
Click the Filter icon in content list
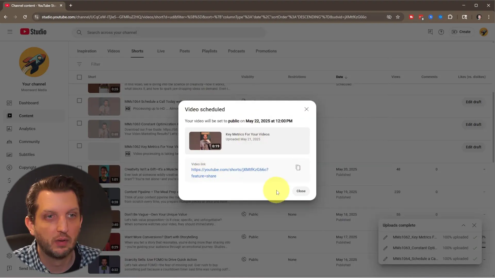point(79,64)
